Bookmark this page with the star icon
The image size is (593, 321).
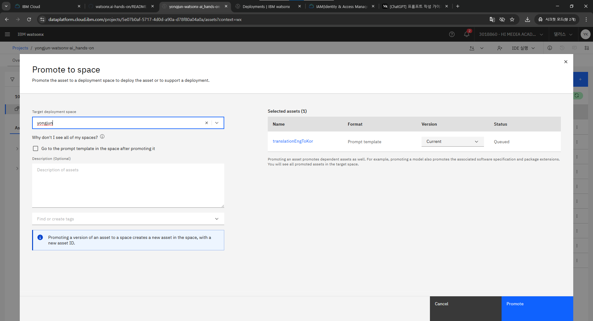(x=512, y=19)
